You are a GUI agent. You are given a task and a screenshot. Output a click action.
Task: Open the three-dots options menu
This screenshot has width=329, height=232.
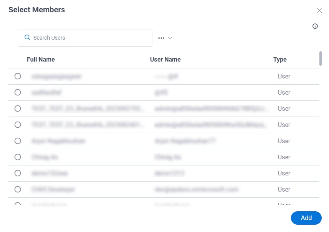point(161,38)
